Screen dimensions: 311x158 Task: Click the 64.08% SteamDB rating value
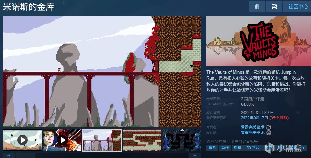click(x=247, y=104)
